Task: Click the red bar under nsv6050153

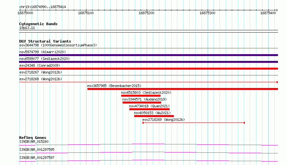Action: pos(154,116)
